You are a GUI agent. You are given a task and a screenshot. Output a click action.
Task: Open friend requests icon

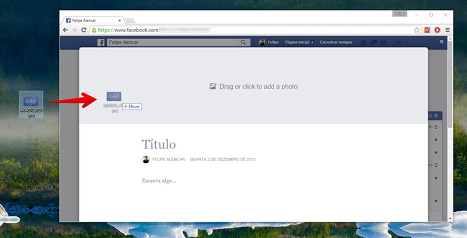click(364, 42)
